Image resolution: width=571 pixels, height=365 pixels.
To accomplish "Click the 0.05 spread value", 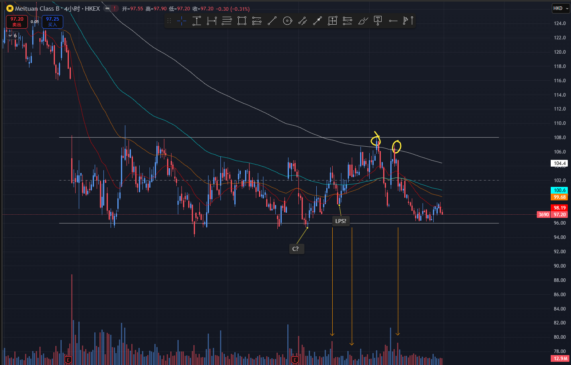I will pos(35,22).
